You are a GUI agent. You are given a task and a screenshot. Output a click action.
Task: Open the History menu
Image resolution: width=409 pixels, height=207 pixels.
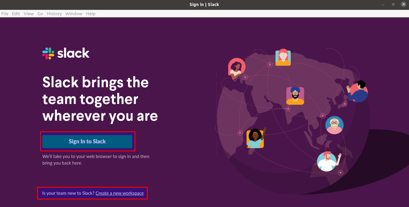pyautogui.click(x=54, y=14)
